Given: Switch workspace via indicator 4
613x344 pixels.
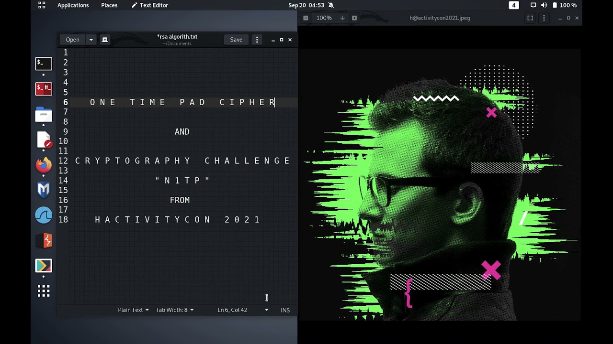Looking at the screenshot, I should click(514, 5).
